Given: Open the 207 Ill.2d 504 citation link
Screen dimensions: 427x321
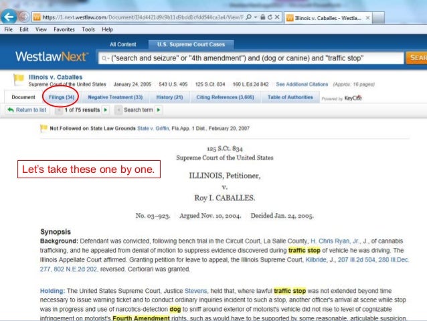Looking at the screenshot, I should (x=356, y=259).
